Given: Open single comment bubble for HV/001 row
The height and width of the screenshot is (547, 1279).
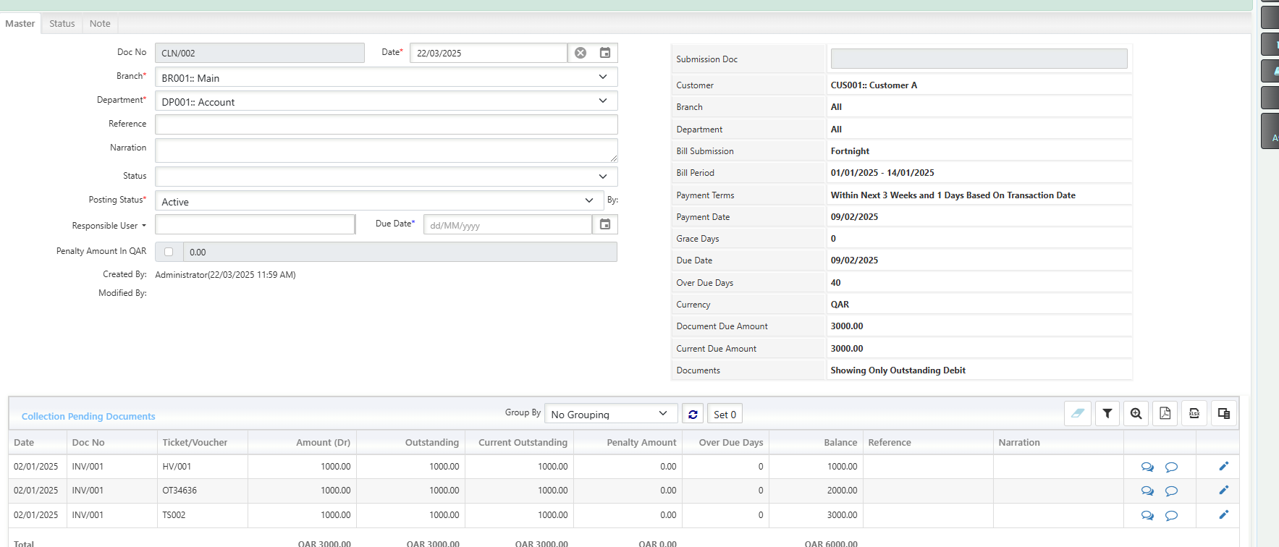Looking at the screenshot, I should click(1171, 467).
